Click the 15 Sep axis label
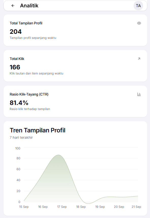This screenshot has height=218, width=150. (x=24, y=207)
